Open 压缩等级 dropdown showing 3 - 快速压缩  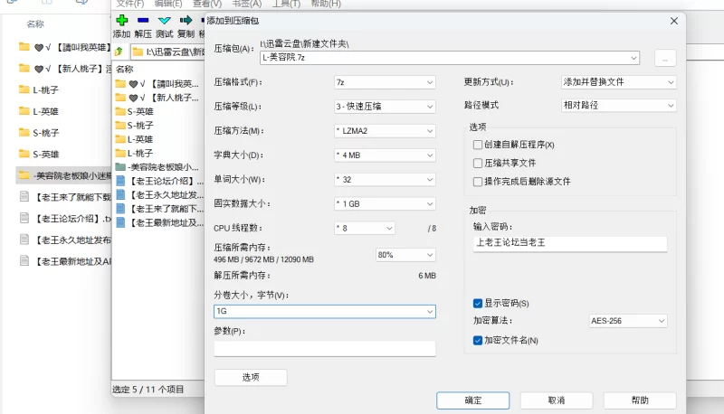tap(385, 107)
